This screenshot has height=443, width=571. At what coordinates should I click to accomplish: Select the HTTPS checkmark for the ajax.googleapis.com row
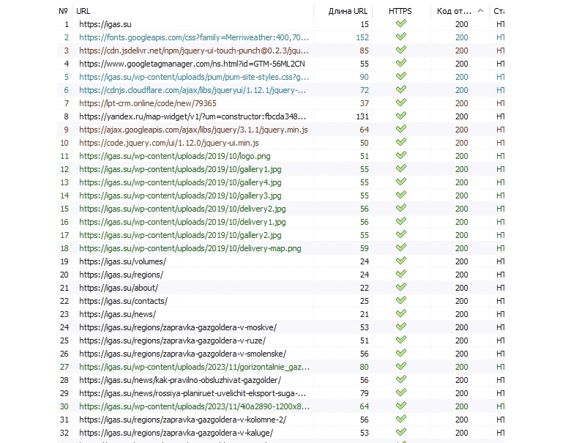[x=401, y=129]
